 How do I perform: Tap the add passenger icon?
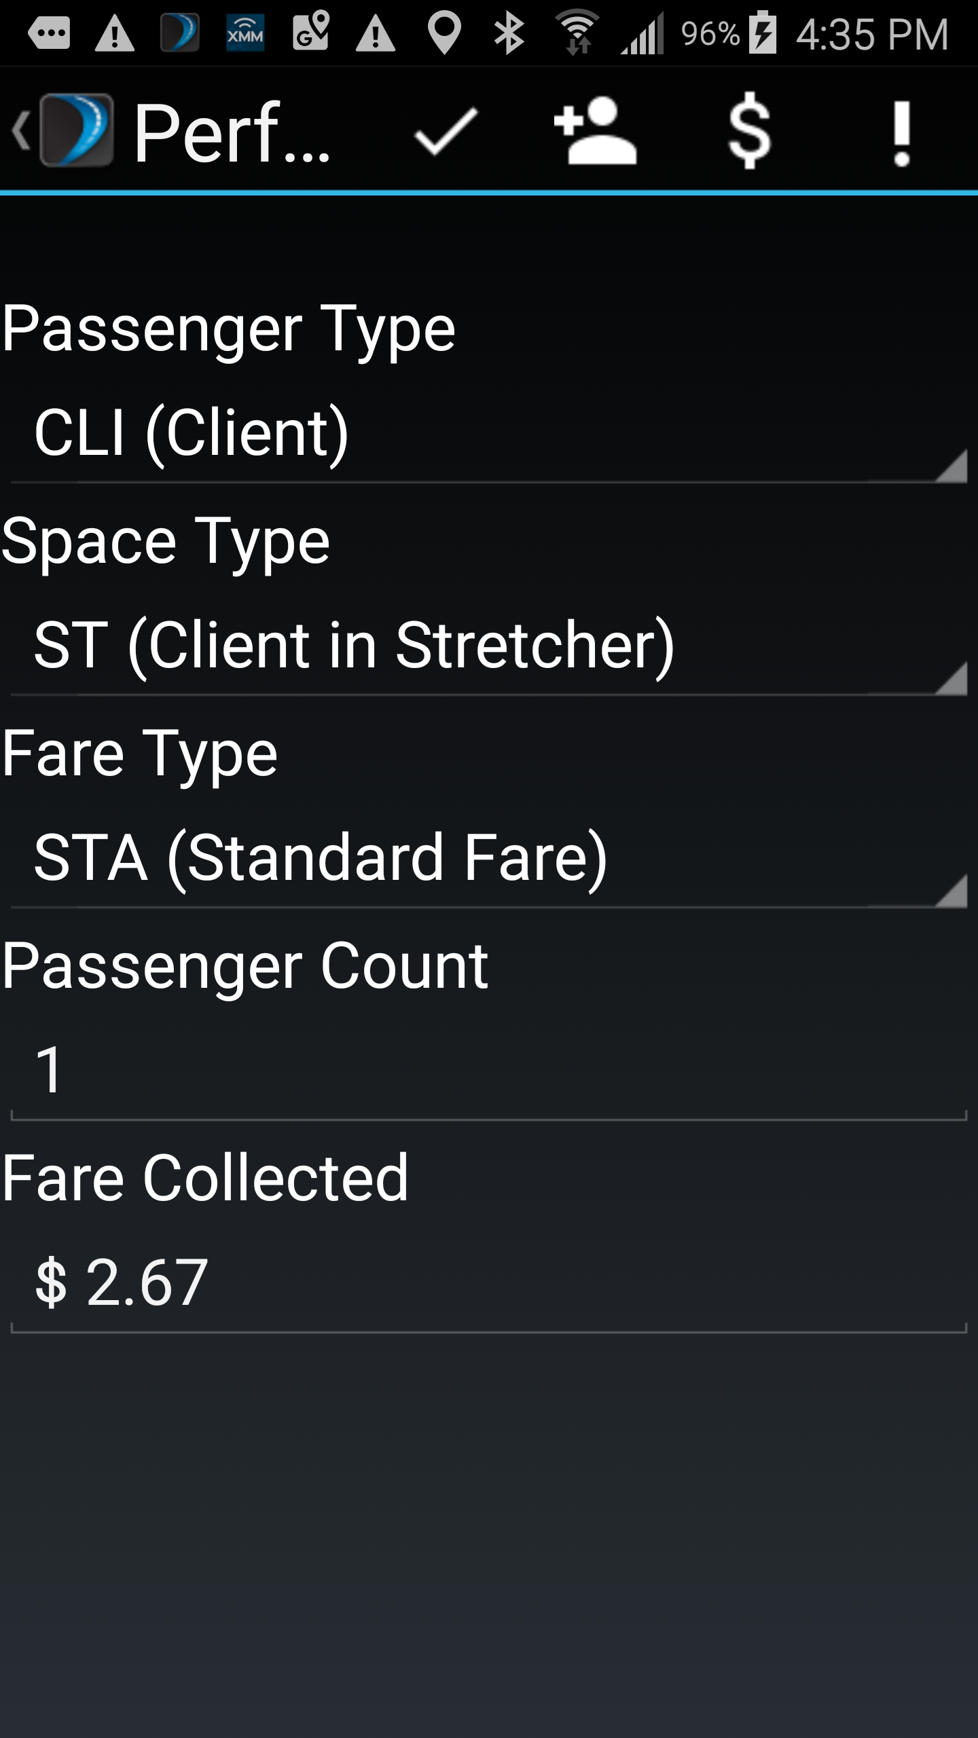click(596, 132)
